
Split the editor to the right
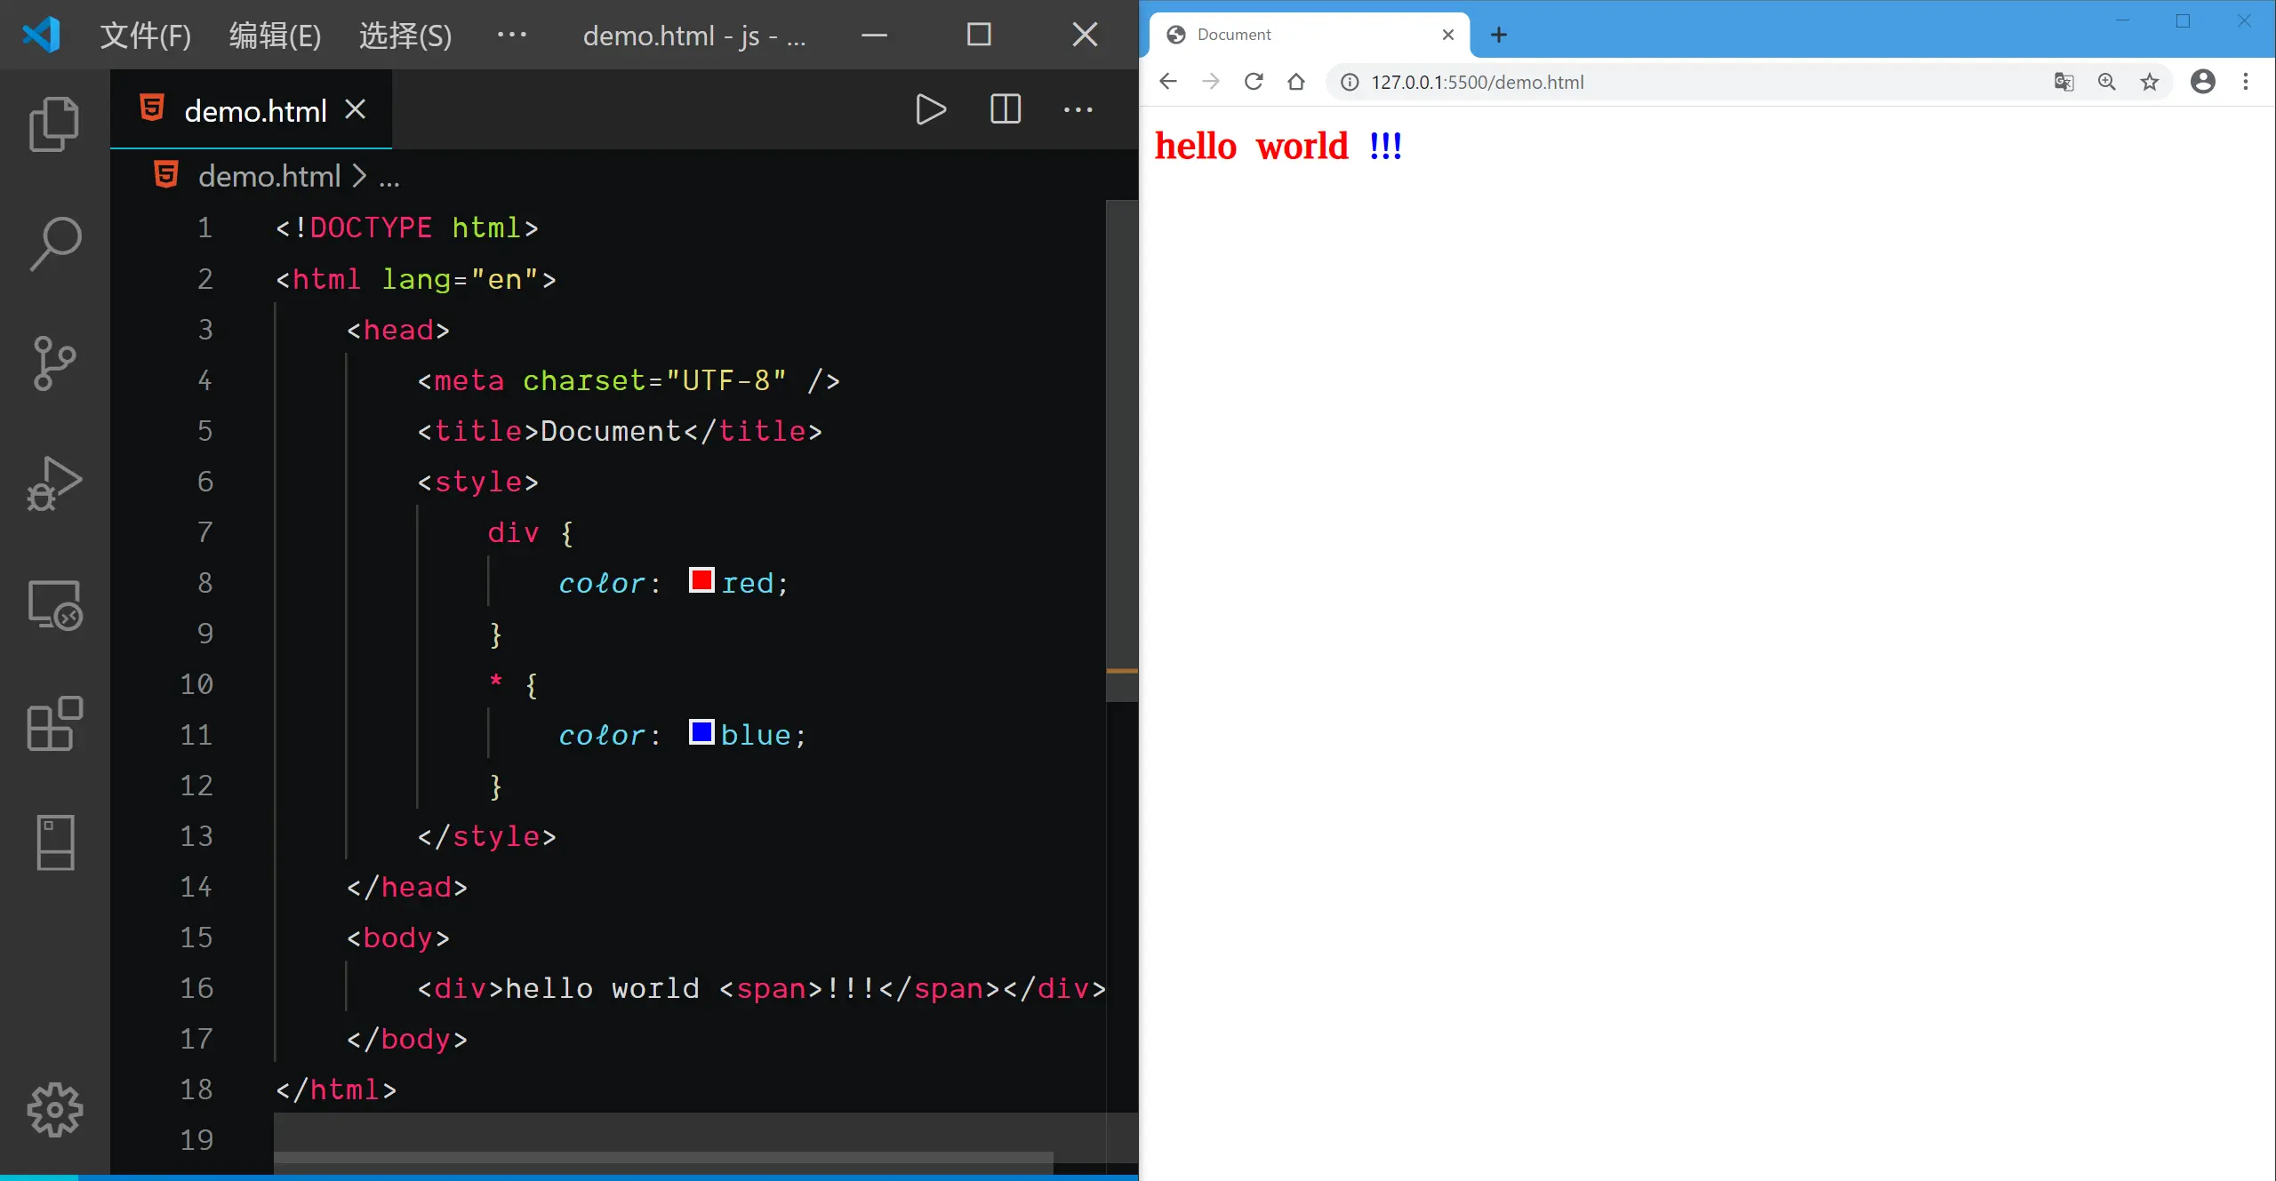pos(1005,110)
